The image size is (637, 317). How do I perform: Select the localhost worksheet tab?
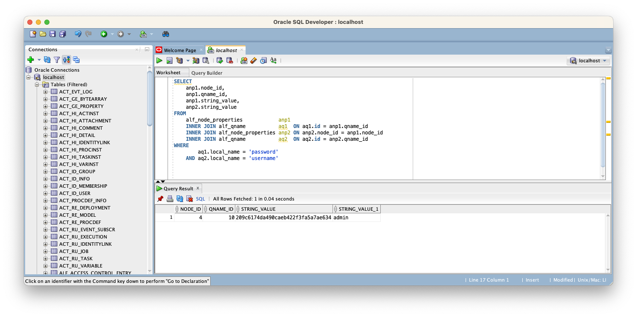point(226,50)
